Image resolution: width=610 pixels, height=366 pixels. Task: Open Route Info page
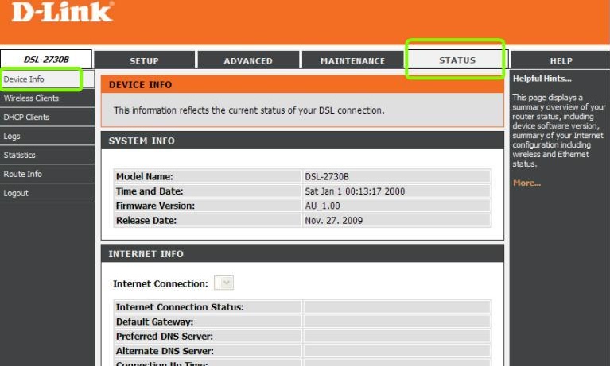[x=47, y=174]
